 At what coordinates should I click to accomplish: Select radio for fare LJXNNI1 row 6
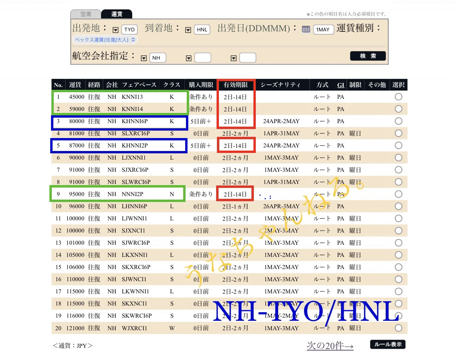click(x=399, y=158)
